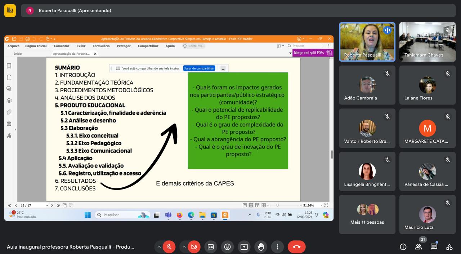Open the meeting details info icon

[x=403, y=247]
